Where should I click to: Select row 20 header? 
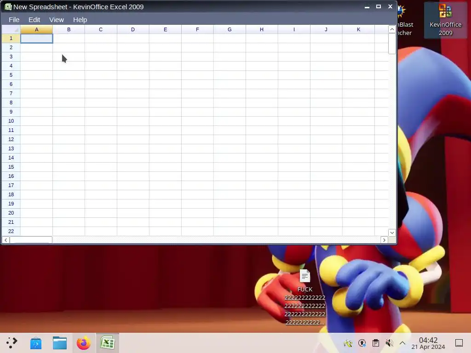(11, 213)
